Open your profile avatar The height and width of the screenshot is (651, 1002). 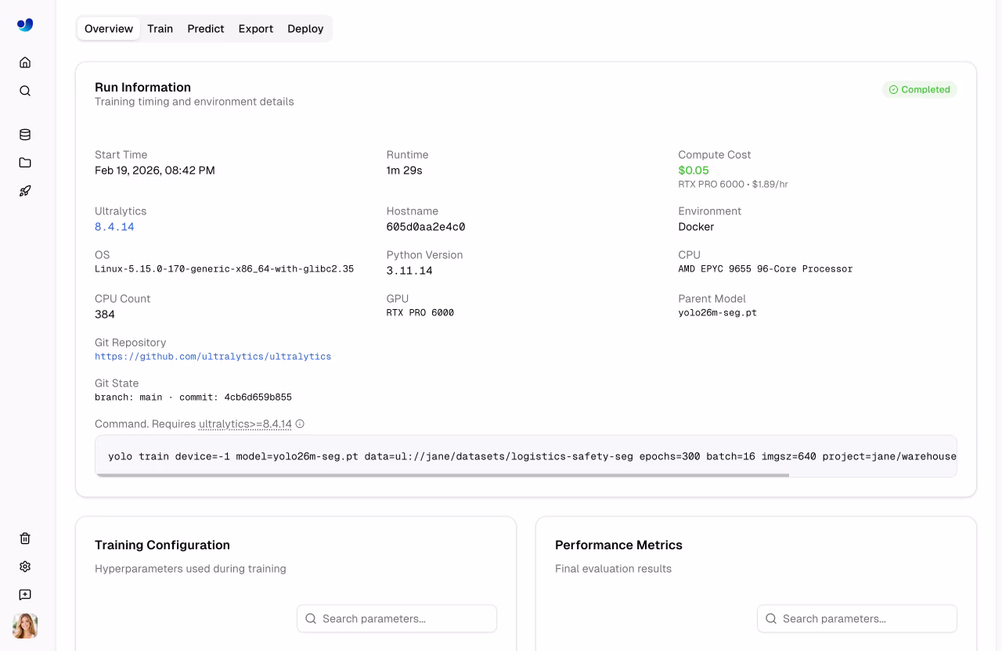(x=24, y=626)
